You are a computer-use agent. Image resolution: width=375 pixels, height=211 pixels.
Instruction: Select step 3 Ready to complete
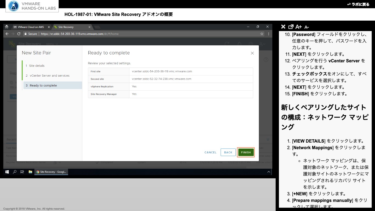53,85
